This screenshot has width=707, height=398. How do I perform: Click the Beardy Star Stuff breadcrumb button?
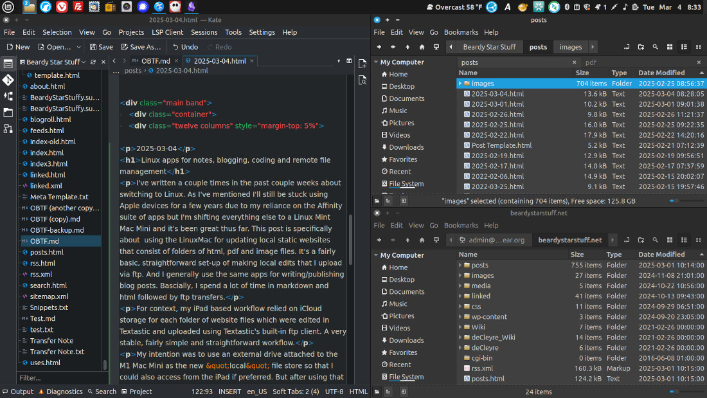point(489,47)
